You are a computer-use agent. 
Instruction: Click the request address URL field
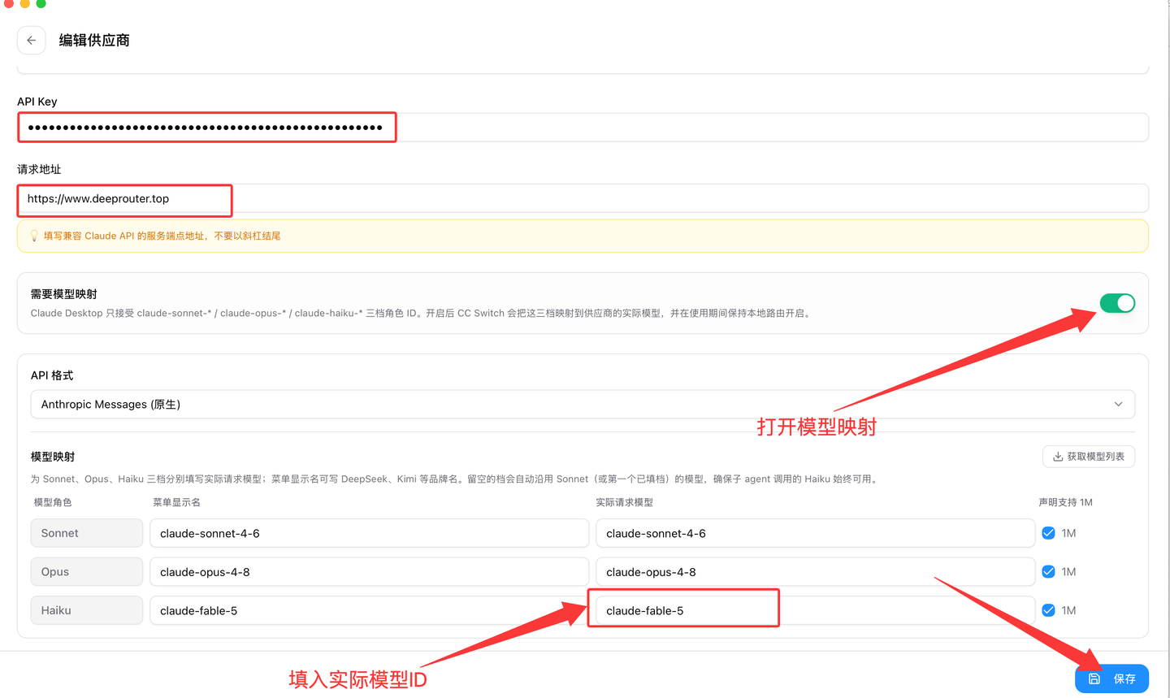pos(583,198)
